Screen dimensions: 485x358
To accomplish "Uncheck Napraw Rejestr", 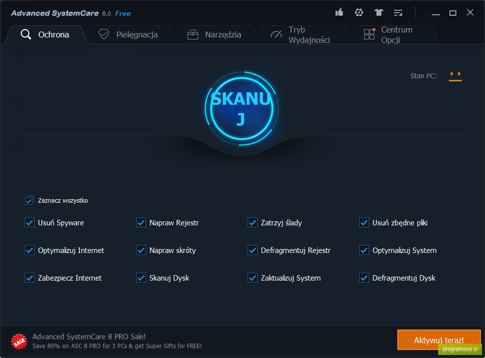I will 141,222.
